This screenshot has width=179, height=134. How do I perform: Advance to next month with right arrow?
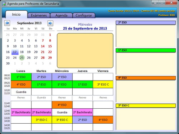tap(50, 23)
